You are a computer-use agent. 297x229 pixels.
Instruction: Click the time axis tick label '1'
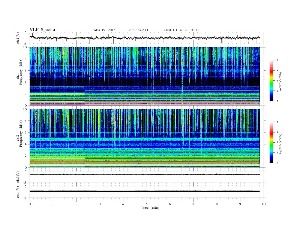[x=53, y=204]
